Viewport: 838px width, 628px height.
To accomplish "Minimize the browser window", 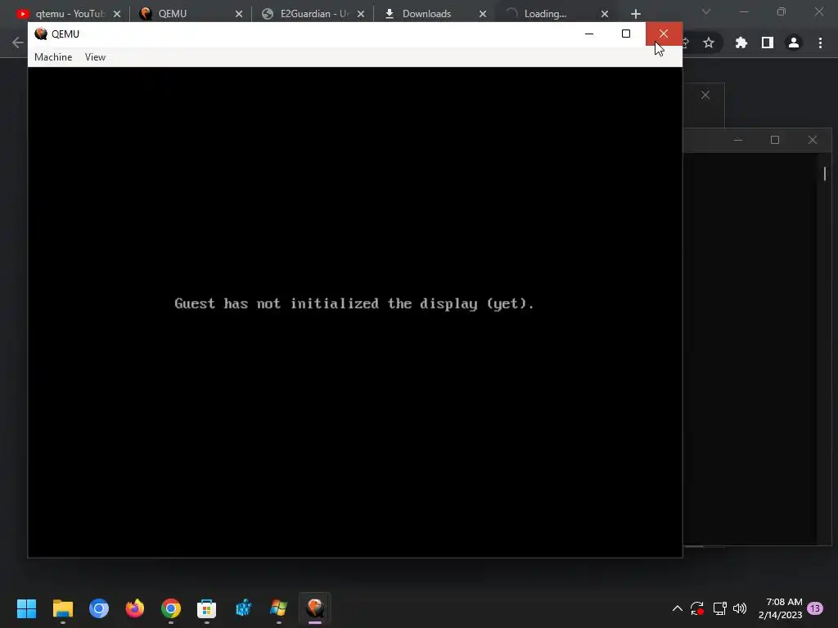I will coord(744,11).
